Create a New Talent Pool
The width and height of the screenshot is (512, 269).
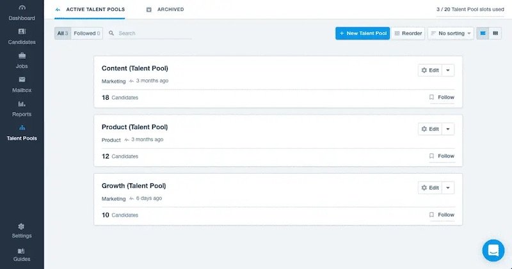[362, 33]
